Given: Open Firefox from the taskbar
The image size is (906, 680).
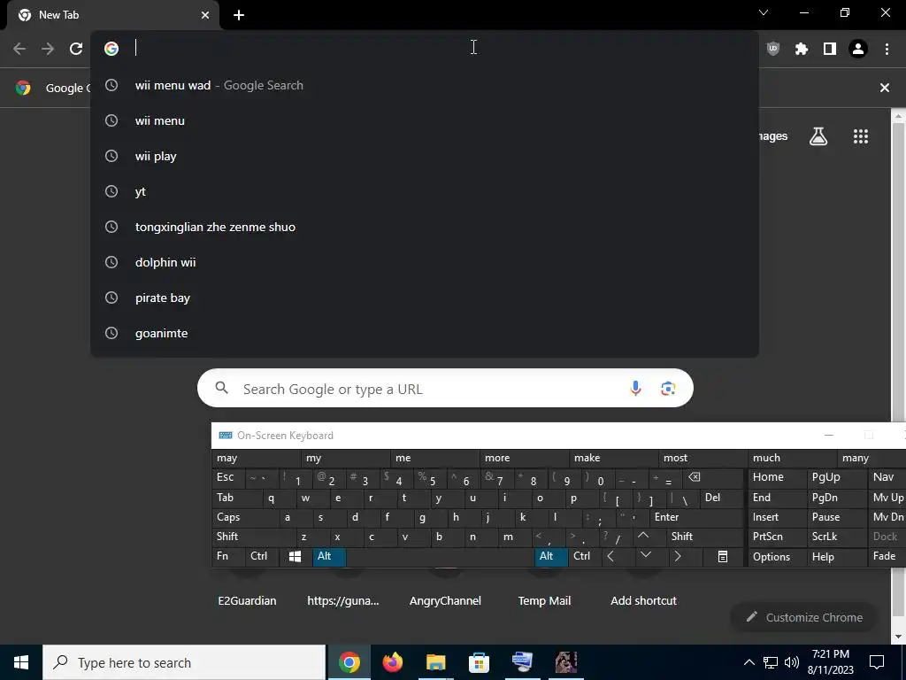Looking at the screenshot, I should coord(392,662).
